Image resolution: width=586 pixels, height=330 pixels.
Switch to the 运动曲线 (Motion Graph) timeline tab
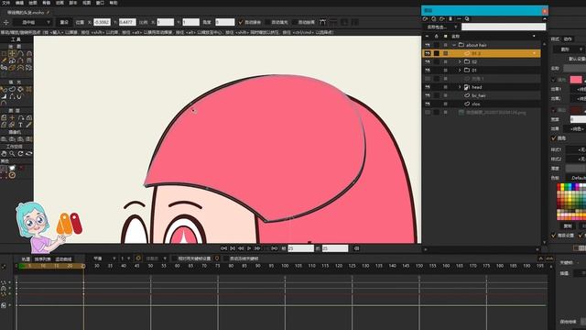click(63, 258)
